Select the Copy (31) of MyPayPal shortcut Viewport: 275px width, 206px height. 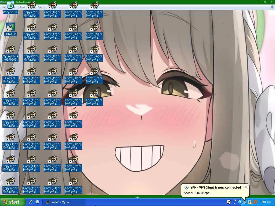tap(73, 119)
